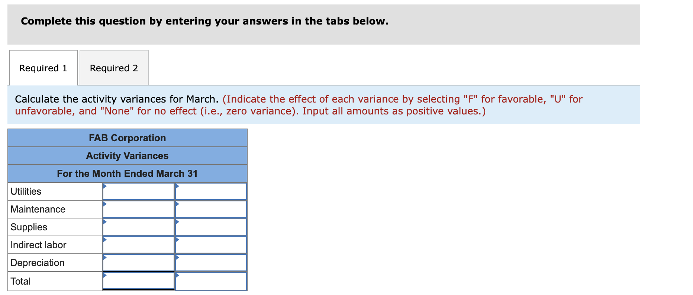Image resolution: width=693 pixels, height=295 pixels.
Task: Open the Utilities F/U effect selector
Action: tap(210, 191)
